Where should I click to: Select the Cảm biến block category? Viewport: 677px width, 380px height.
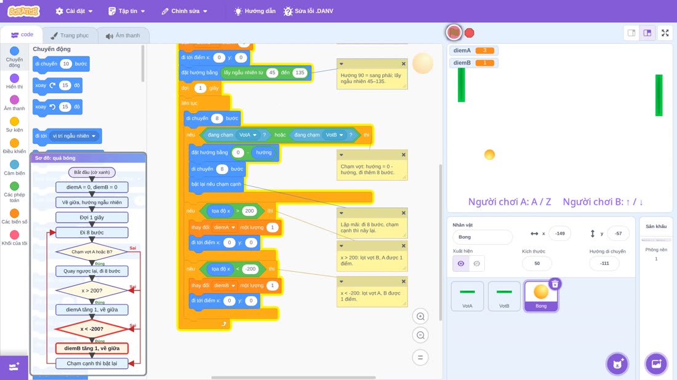pyautogui.click(x=14, y=167)
